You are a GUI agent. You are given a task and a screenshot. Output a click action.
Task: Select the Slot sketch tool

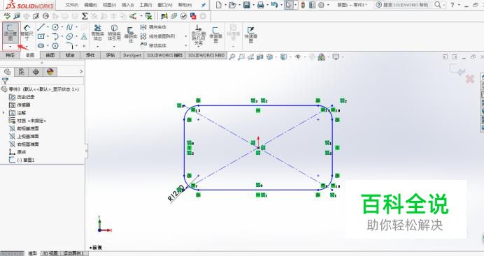pyautogui.click(x=41, y=46)
